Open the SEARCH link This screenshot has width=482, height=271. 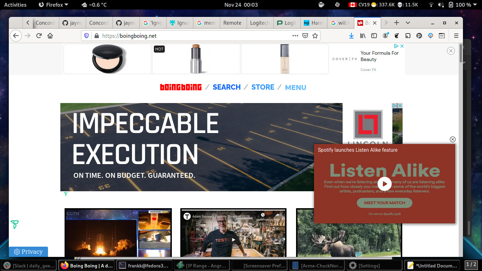tap(227, 87)
